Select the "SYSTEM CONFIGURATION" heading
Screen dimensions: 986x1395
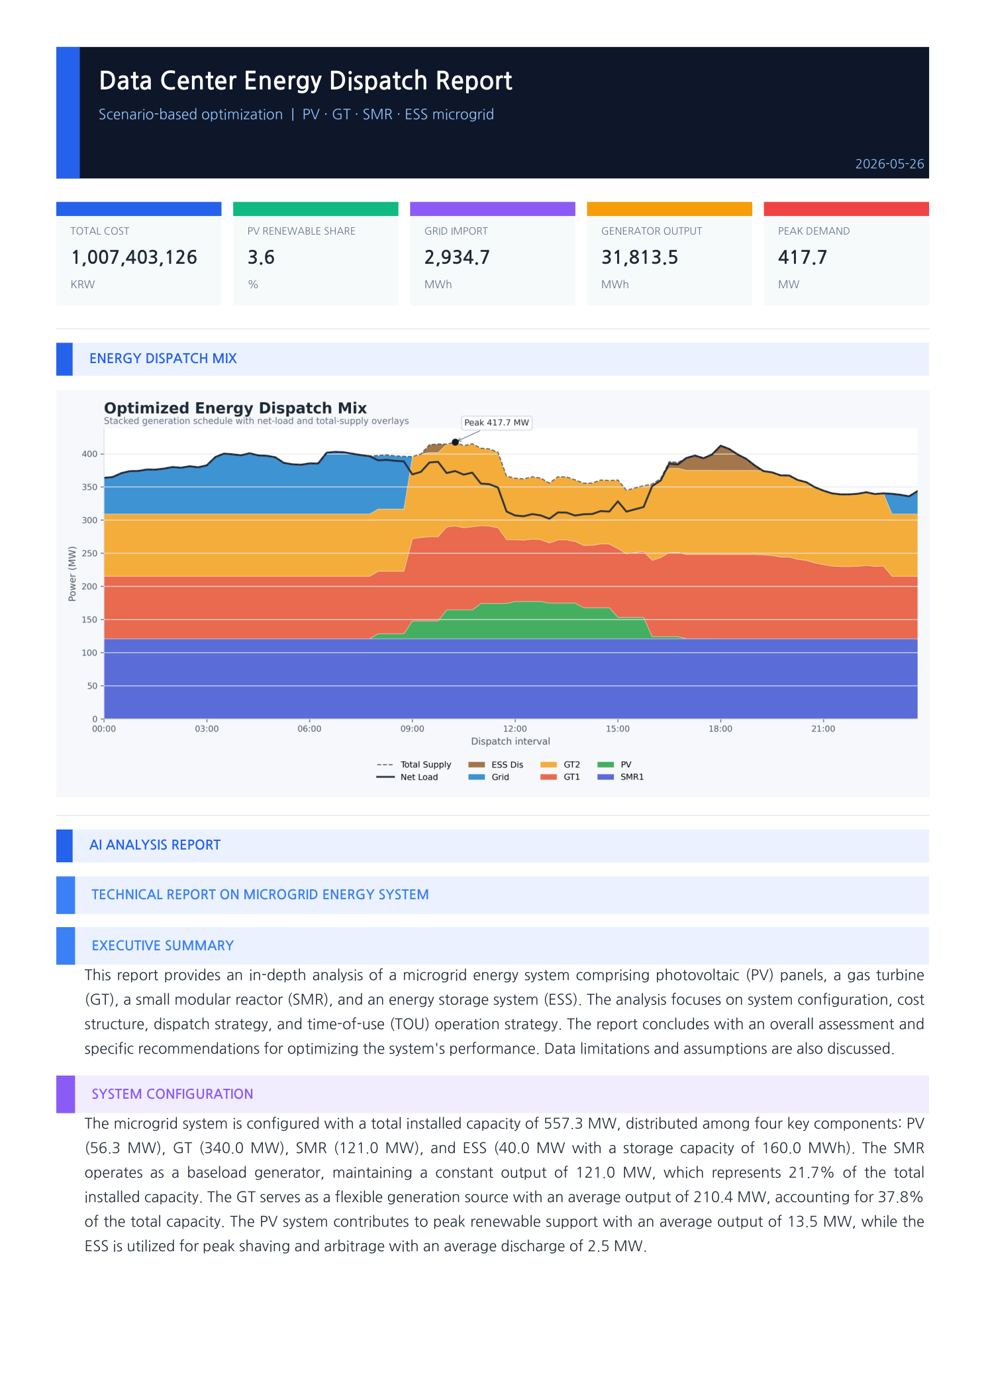172,1094
